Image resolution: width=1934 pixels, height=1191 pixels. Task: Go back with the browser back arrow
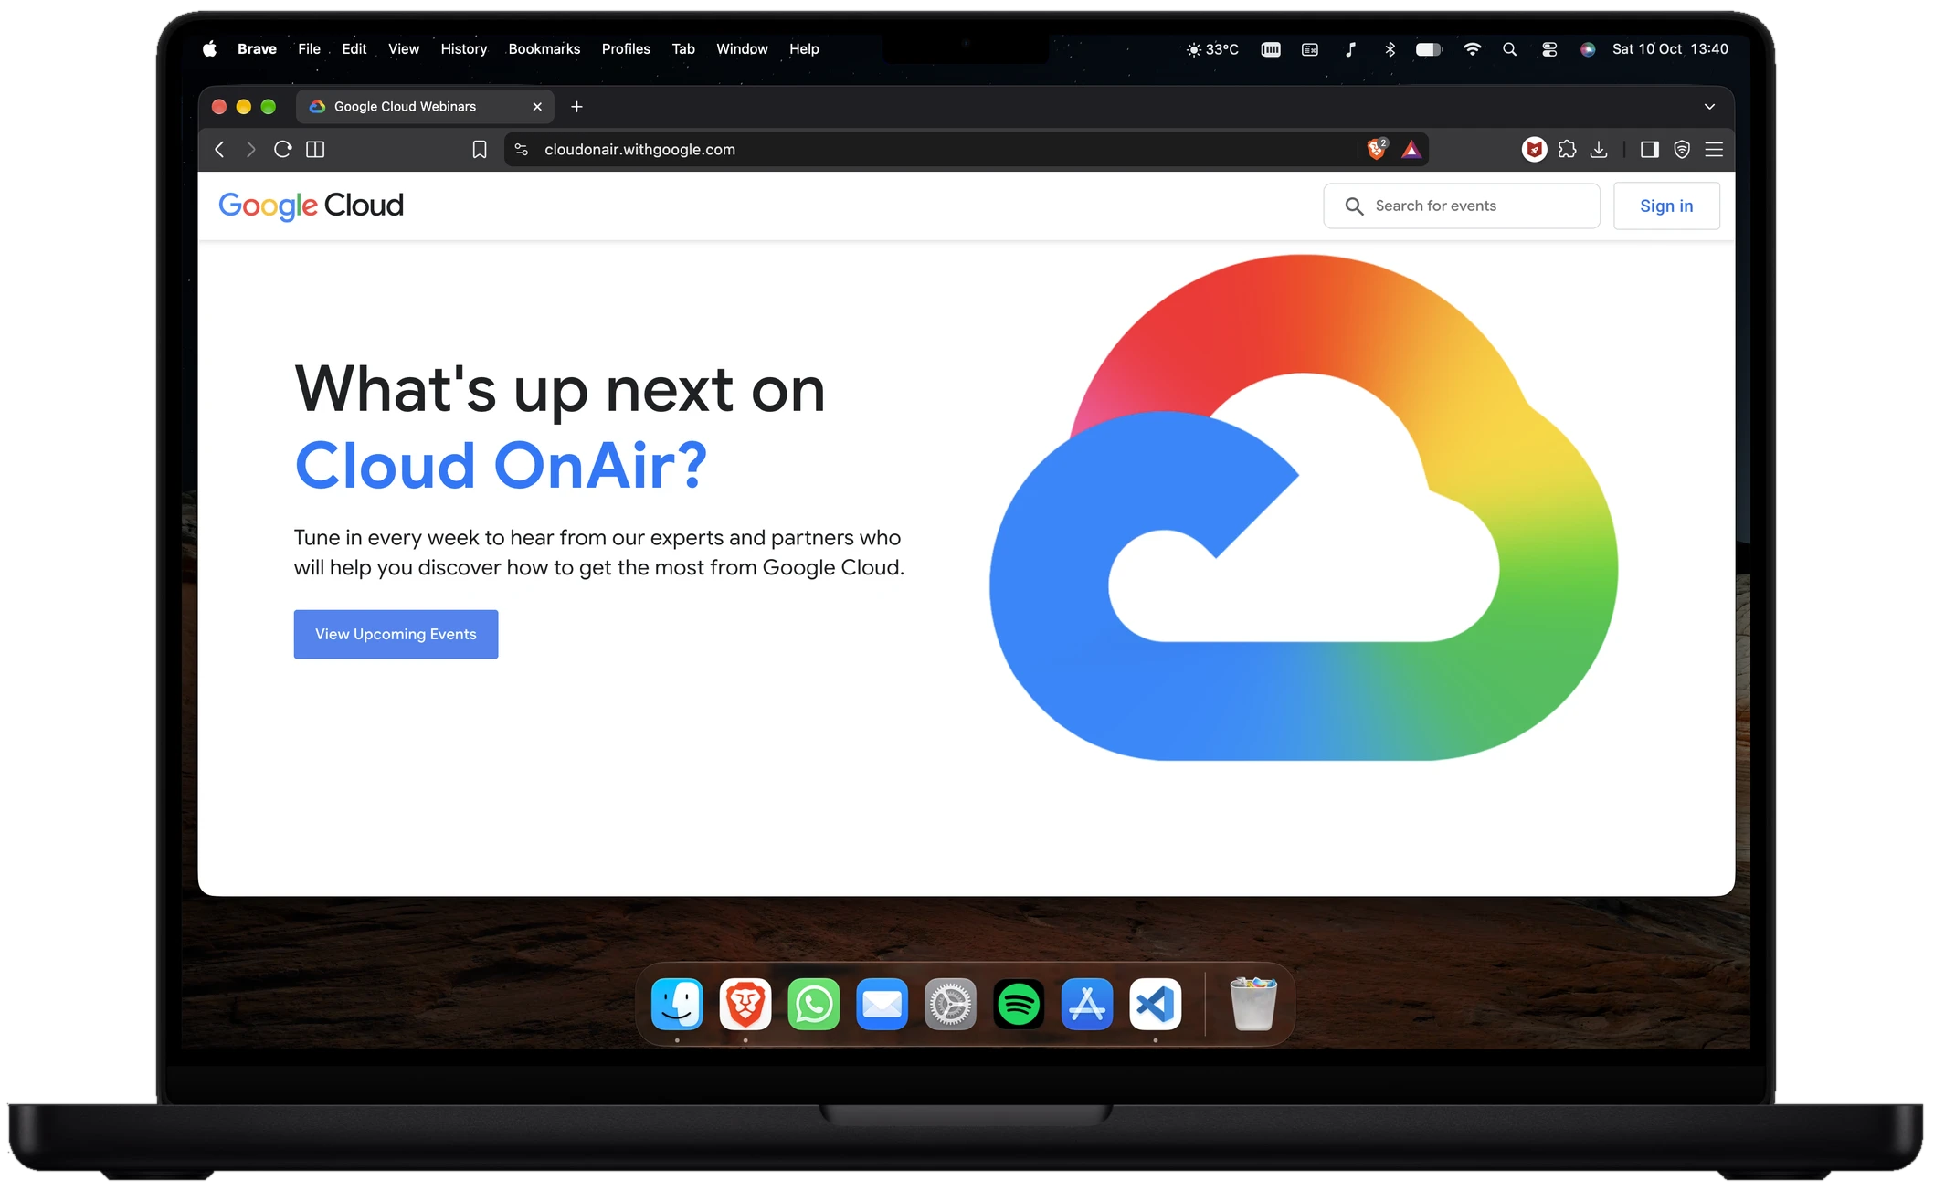click(x=219, y=150)
